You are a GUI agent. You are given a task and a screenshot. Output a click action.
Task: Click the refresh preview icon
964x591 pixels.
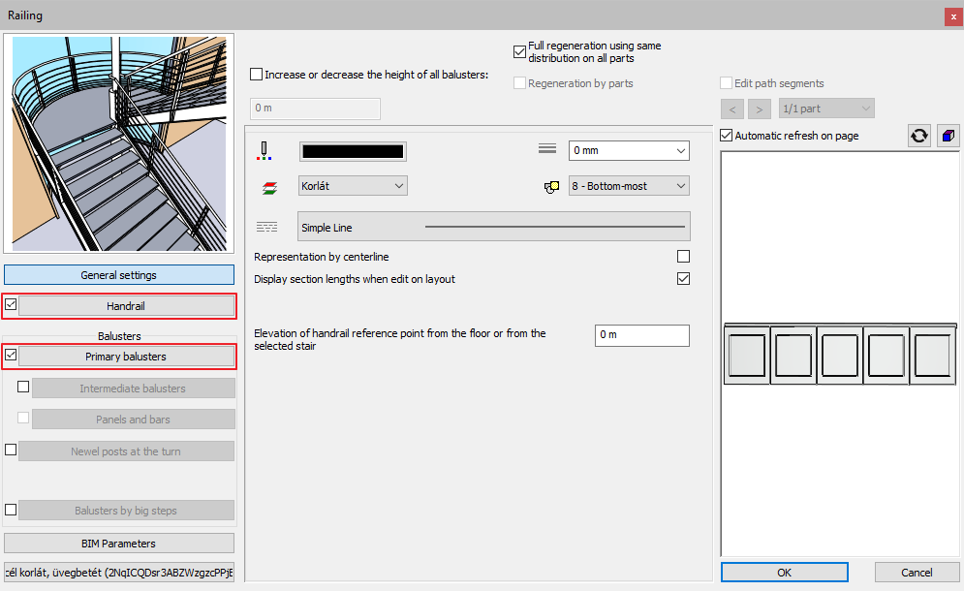919,136
